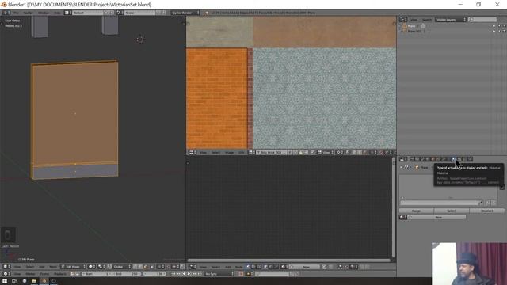The image size is (507, 285).
Task: Click New material button in node editor header
Action: coord(306,267)
